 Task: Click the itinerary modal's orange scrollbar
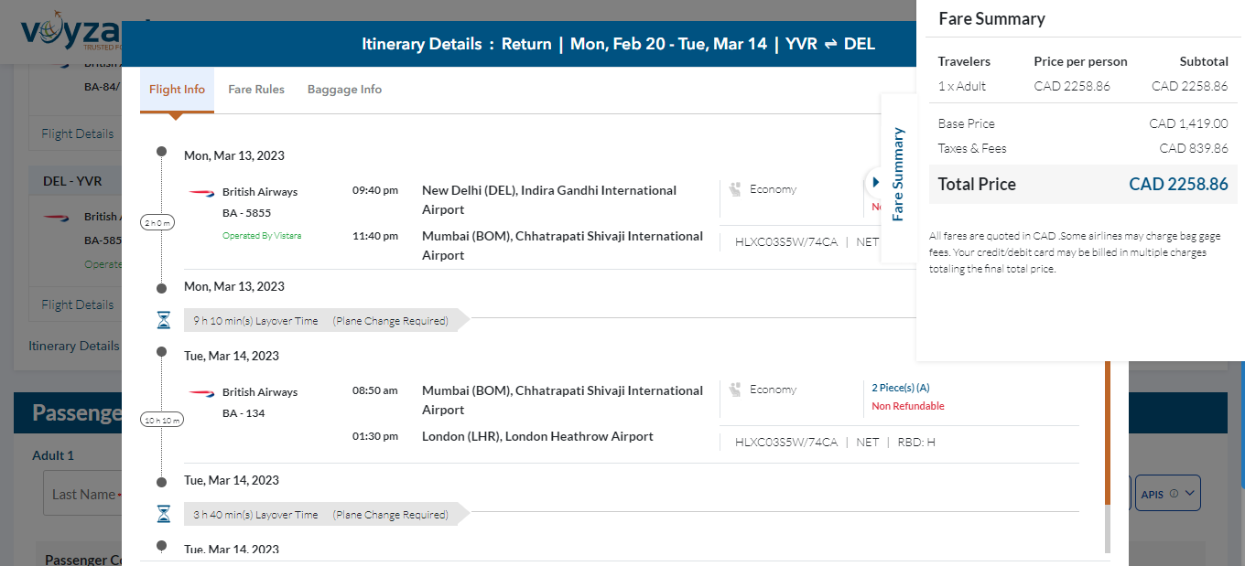click(1108, 430)
